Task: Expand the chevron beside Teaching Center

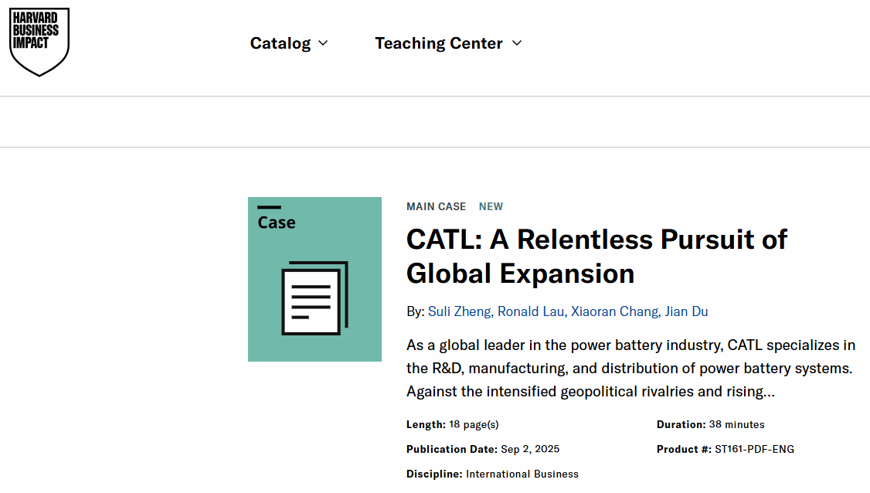Action: point(517,43)
